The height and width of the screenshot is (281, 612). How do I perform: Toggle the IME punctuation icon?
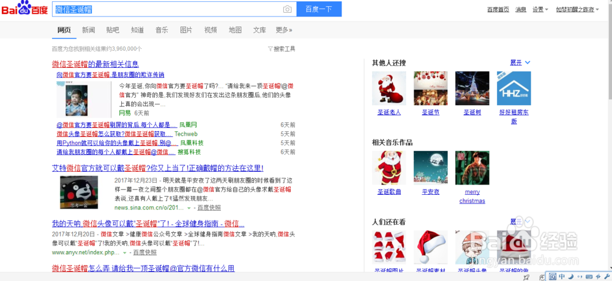point(579,276)
